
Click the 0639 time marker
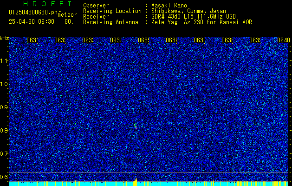pyautogui.click(x=255, y=40)
